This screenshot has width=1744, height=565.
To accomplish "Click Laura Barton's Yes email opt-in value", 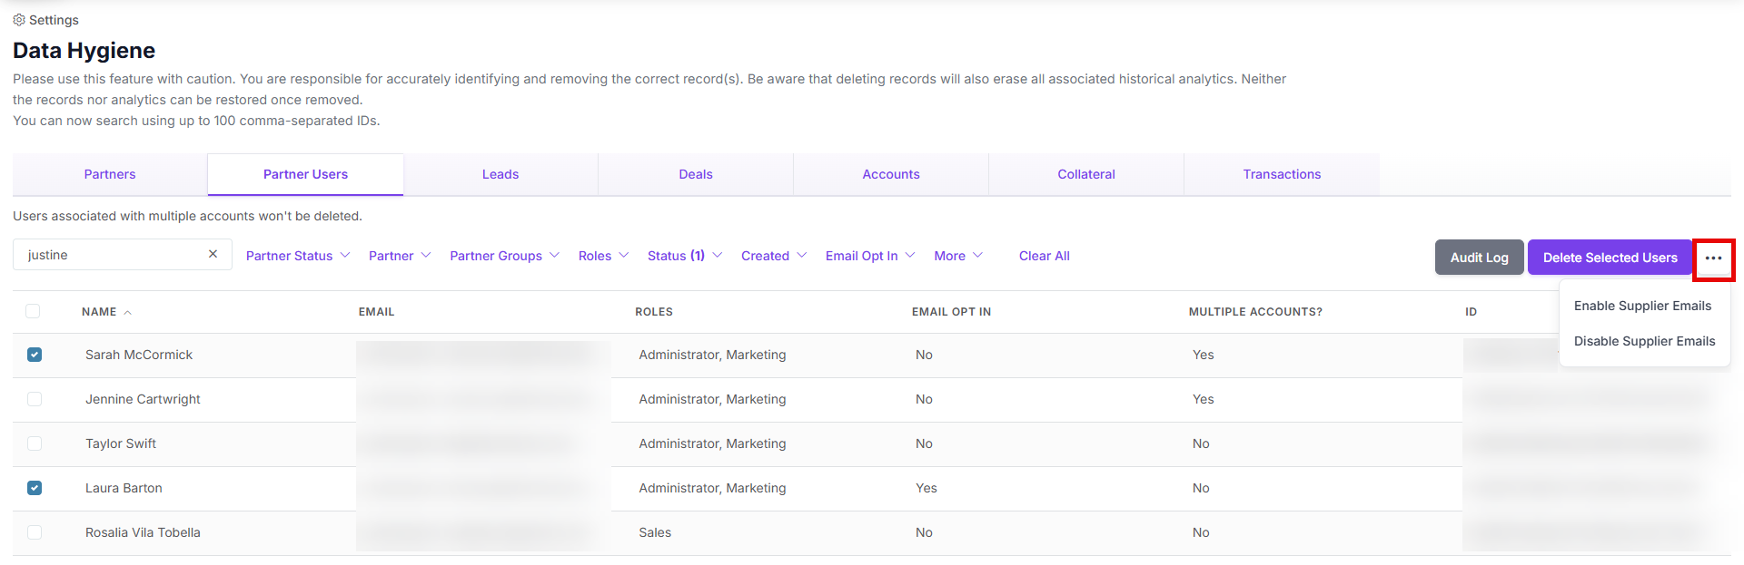I will (926, 488).
